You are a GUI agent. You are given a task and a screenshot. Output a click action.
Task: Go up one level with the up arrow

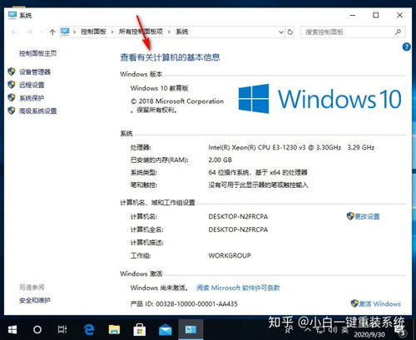[x=52, y=32]
